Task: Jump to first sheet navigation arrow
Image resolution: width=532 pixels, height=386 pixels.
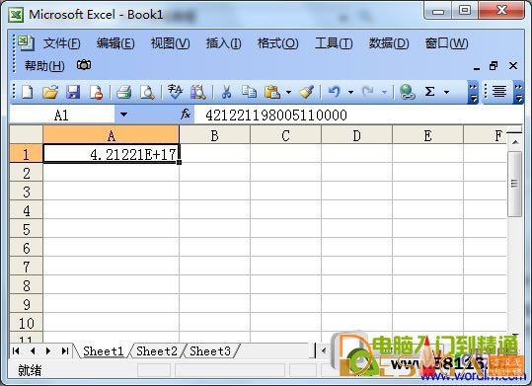Action: 16,350
